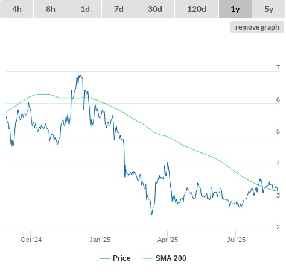Show the 5y price history
Screen dimensions: 286x274
click(269, 9)
